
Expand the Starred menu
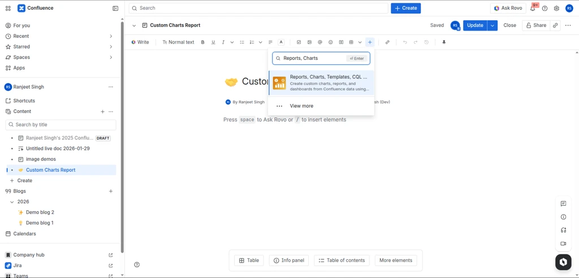click(111, 47)
